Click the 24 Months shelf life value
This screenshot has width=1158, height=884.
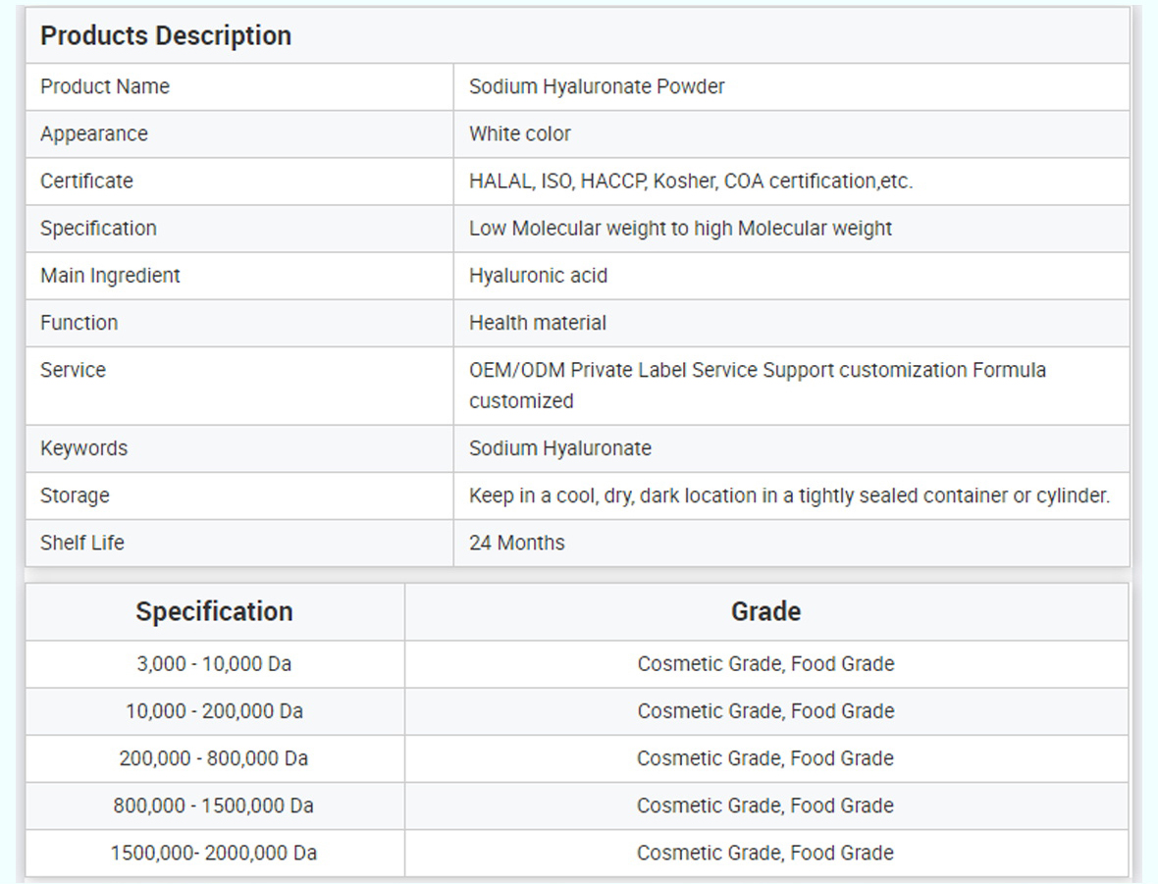pos(516,543)
